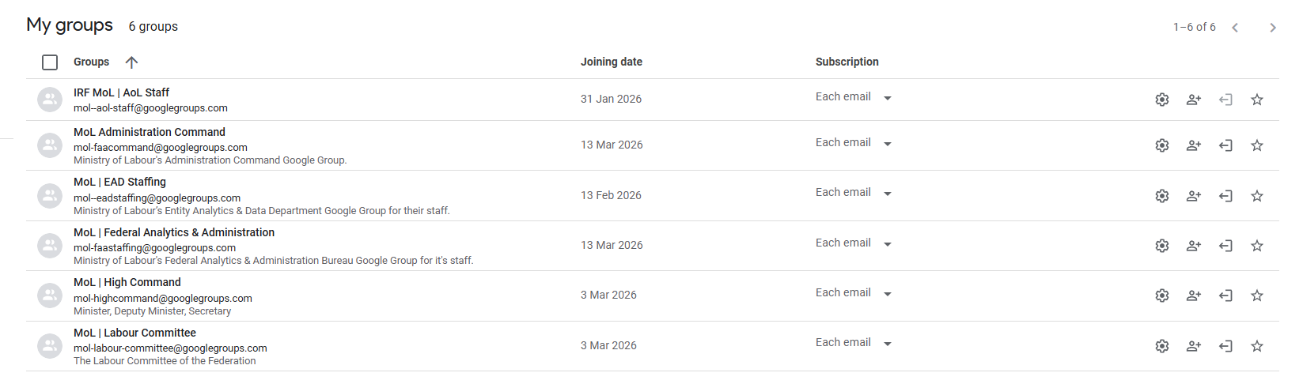Toggle star on MoL Administration Command
Viewport: 1303px width, 384px height.
pos(1257,145)
